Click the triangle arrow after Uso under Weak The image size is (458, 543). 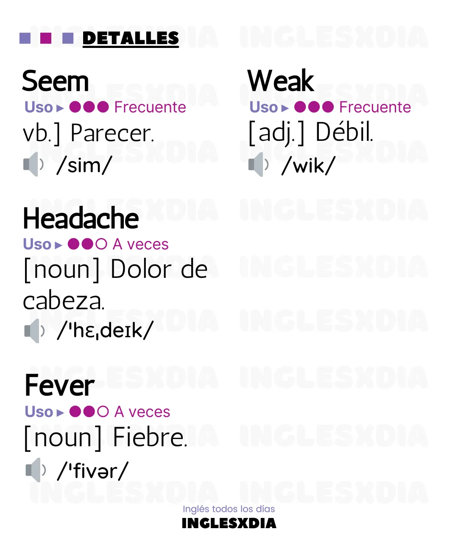click(285, 108)
